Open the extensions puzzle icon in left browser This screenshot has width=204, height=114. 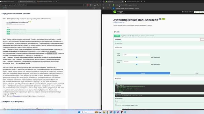pos(91,5)
